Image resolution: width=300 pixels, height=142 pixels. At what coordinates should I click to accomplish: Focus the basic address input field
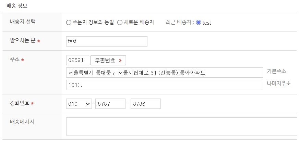[165, 73]
